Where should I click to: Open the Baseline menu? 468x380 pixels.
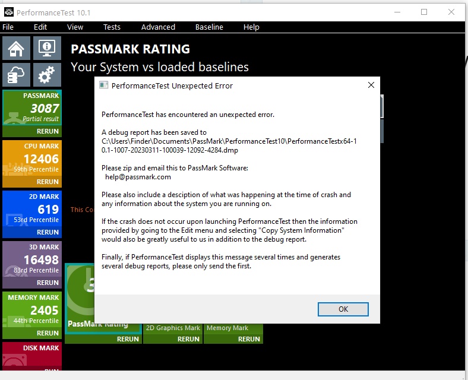[209, 27]
